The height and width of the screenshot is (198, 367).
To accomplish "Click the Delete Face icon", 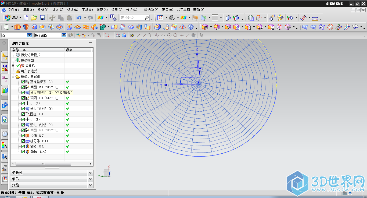I will pyautogui.click(x=228, y=27).
